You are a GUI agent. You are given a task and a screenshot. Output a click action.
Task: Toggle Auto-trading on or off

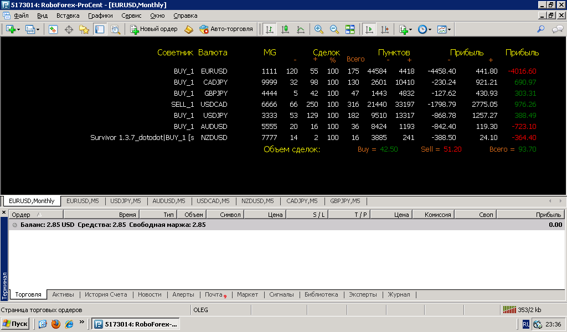coord(226,29)
